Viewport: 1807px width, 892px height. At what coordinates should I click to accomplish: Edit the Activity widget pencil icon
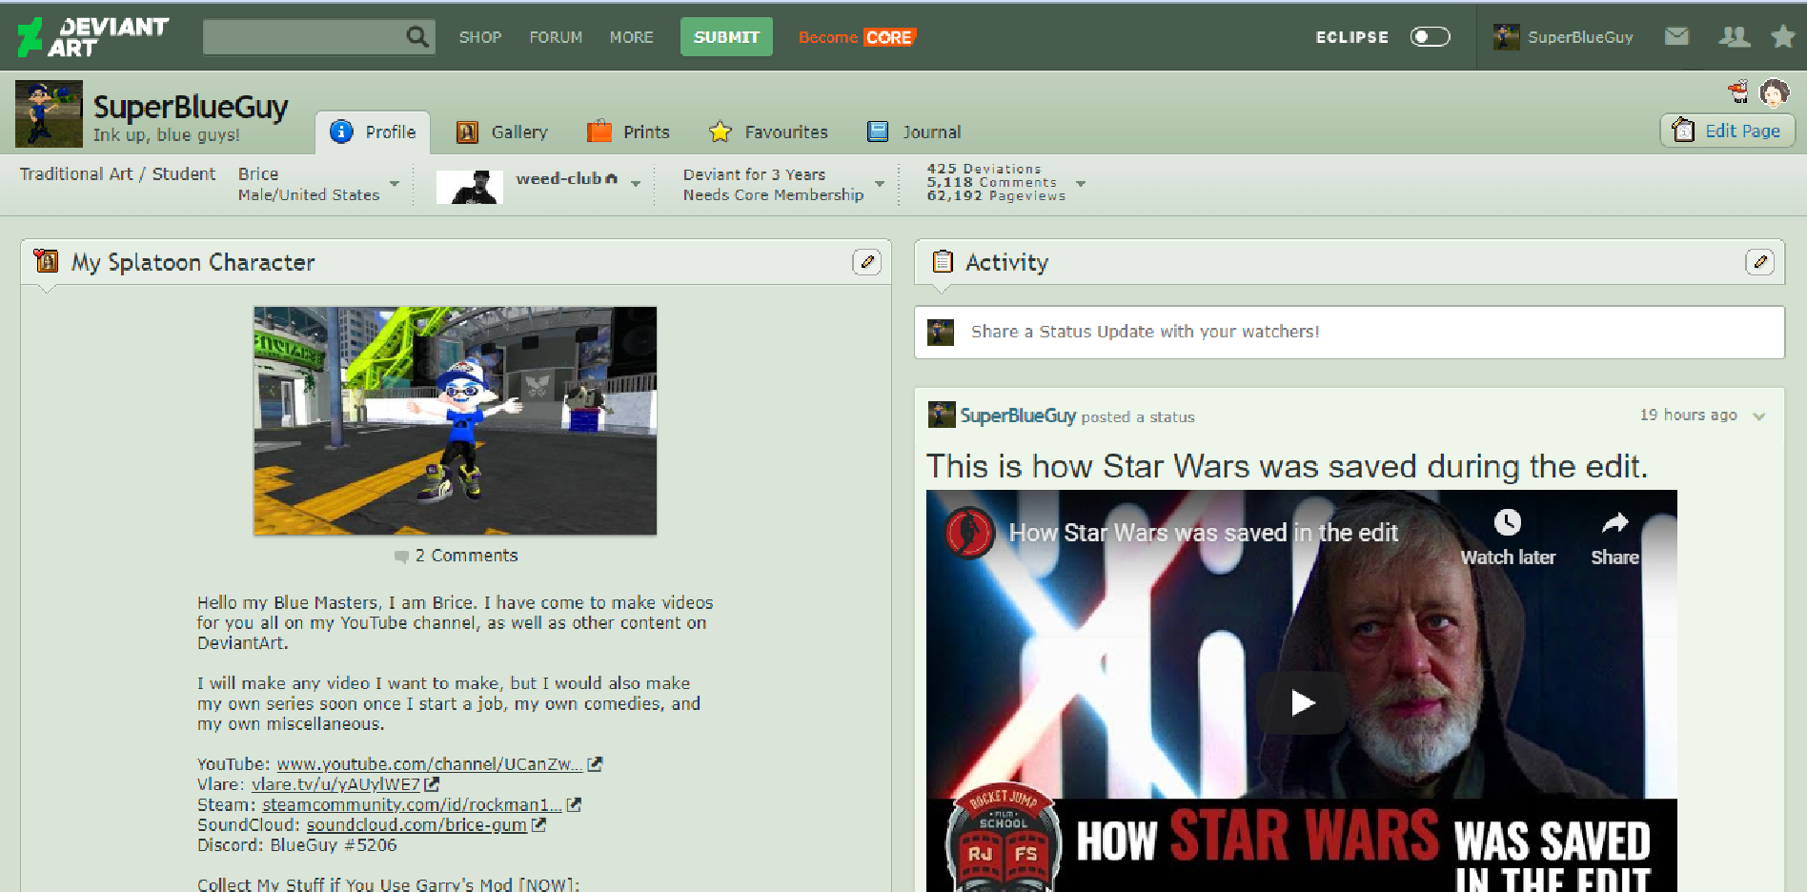(1759, 262)
